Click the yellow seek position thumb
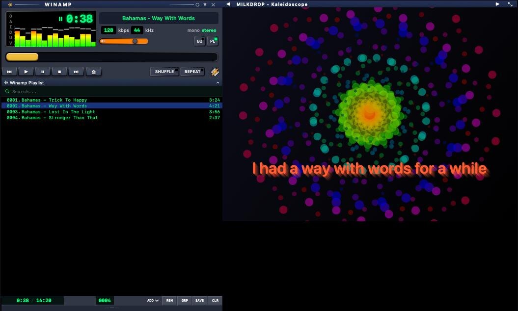Screen dimensions: 518x311 22,57
